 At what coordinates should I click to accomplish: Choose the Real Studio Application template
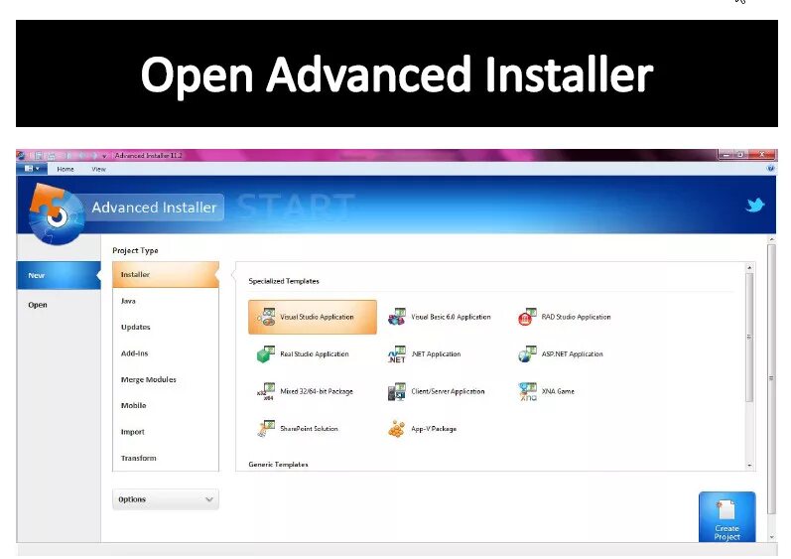click(303, 354)
